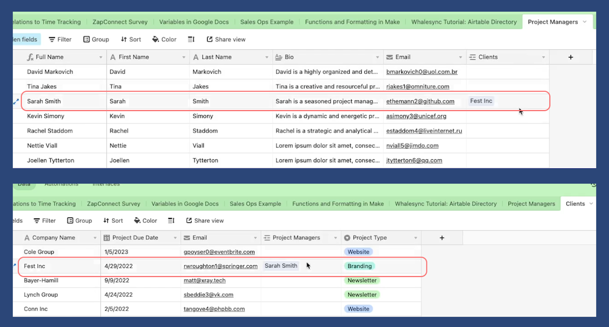Select Project Managers tab in bottom view
Image resolution: width=609 pixels, height=327 pixels.
(x=531, y=204)
